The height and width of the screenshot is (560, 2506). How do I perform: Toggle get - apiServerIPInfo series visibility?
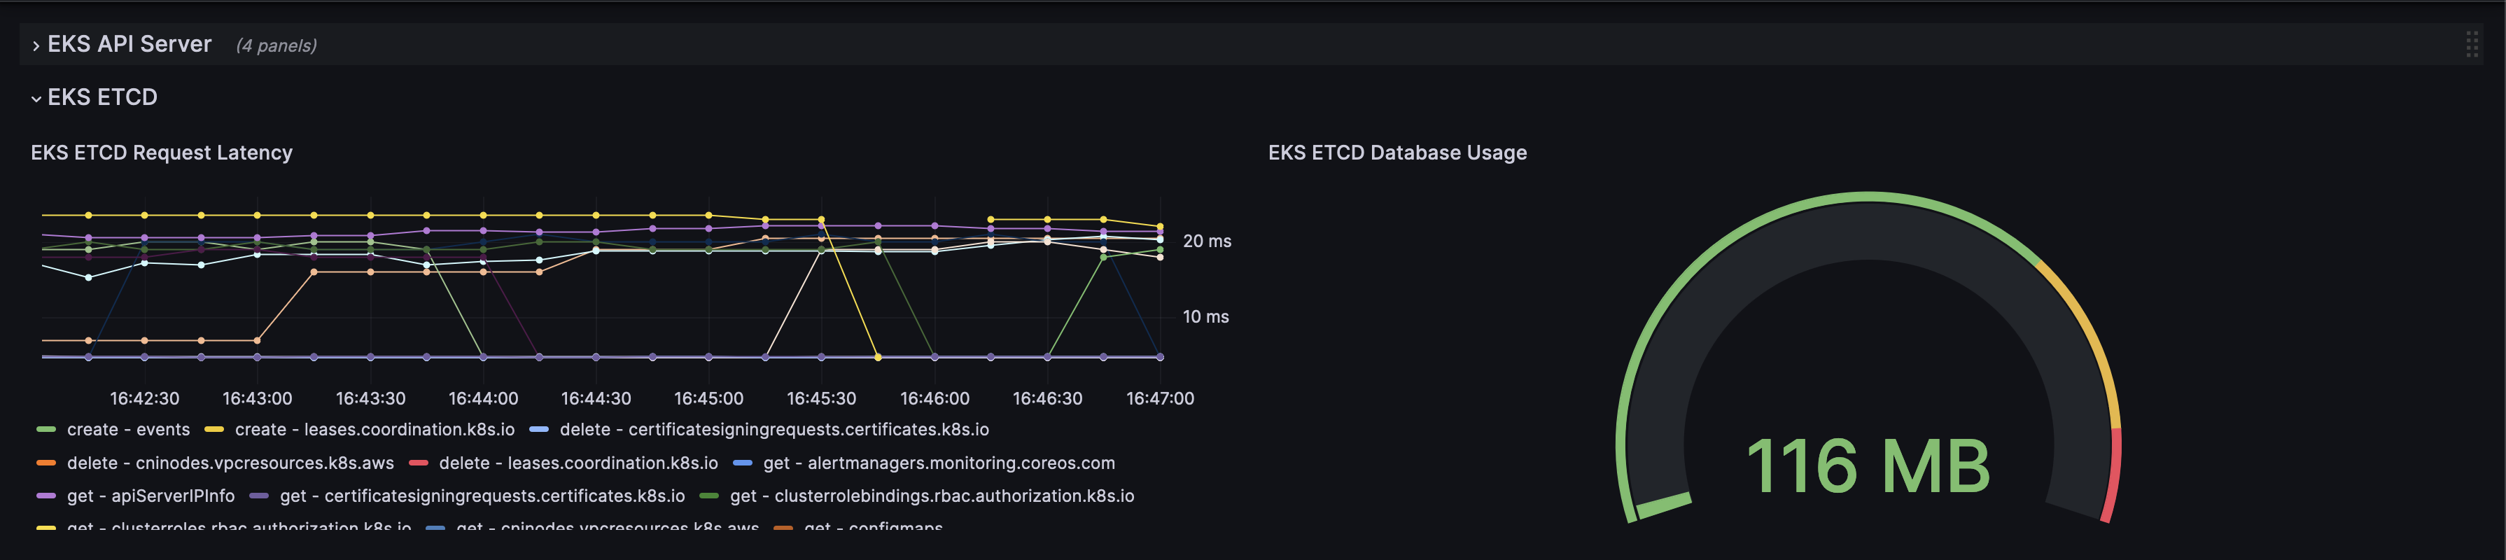pos(150,496)
